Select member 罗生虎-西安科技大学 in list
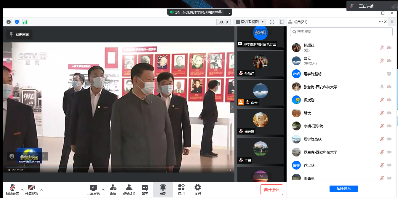The image size is (398, 198). (342, 152)
